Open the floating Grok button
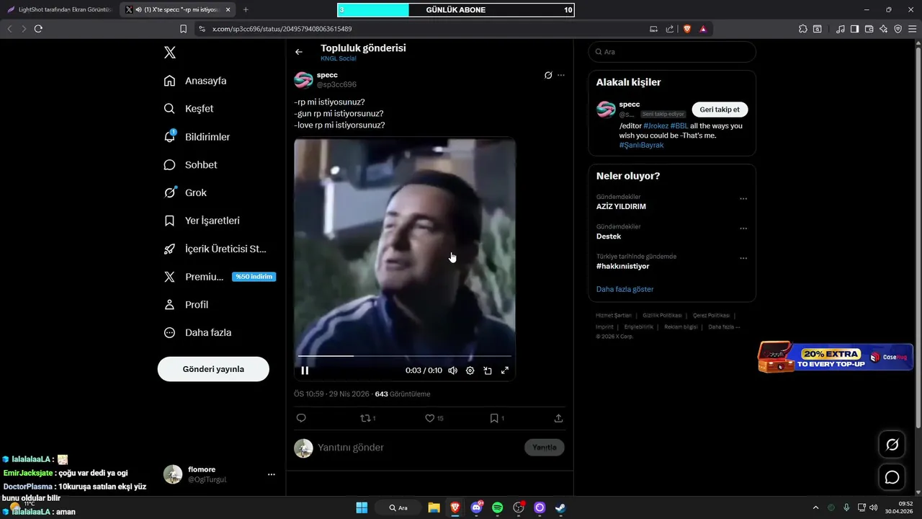 pos(892,445)
